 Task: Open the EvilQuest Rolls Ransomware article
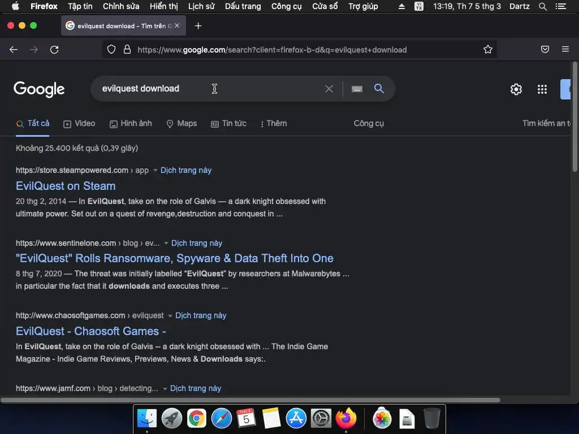pyautogui.click(x=175, y=258)
